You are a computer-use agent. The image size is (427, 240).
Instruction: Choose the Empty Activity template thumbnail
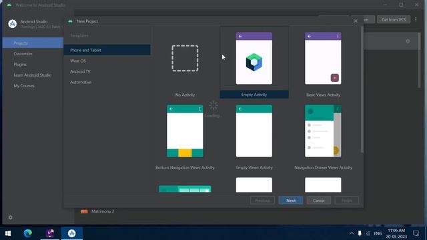tap(254, 58)
